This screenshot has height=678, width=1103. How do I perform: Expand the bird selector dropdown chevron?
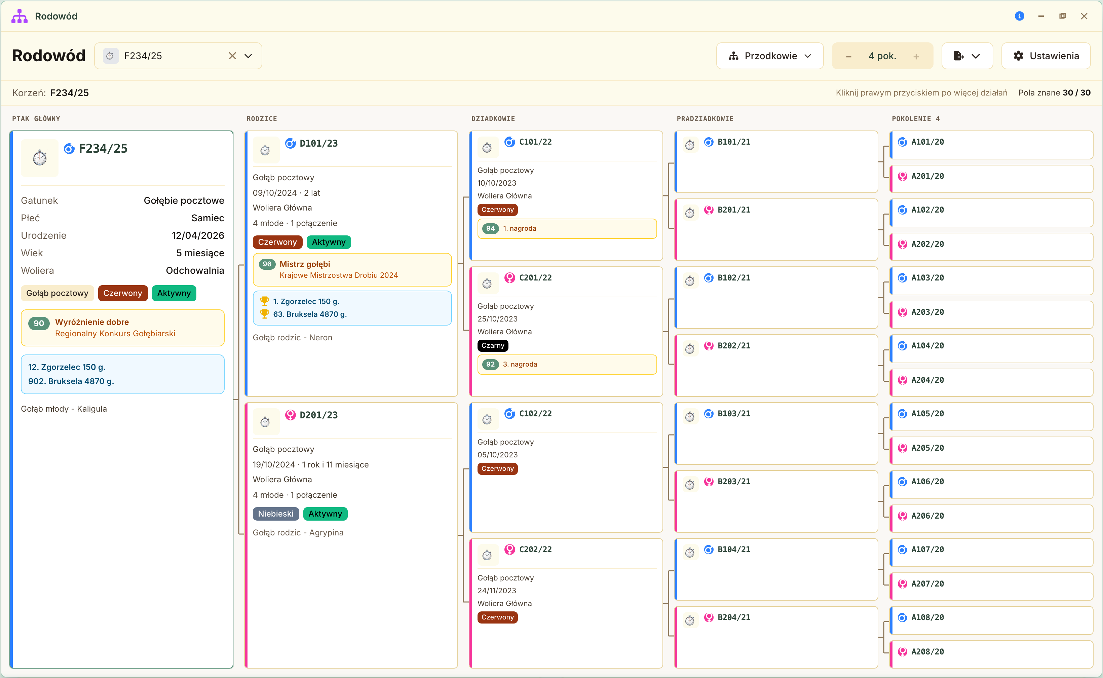pyautogui.click(x=248, y=55)
